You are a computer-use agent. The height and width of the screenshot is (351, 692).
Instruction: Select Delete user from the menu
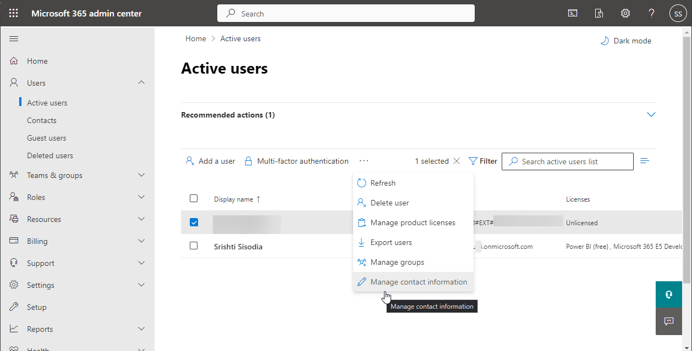click(x=413, y=203)
